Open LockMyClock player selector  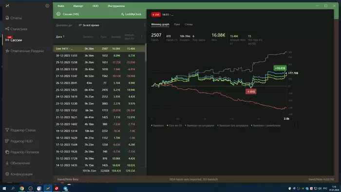131,14
